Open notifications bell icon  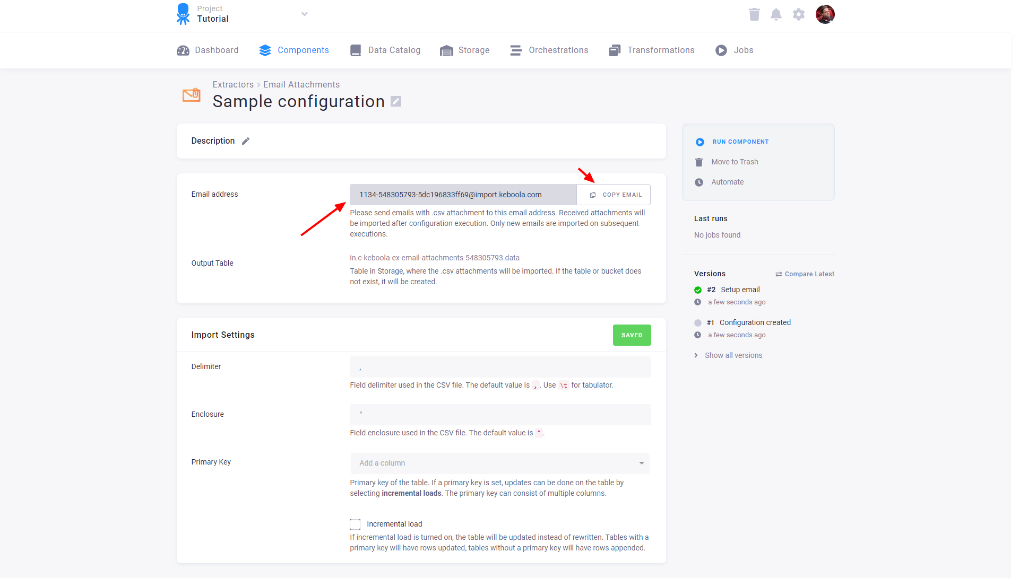tap(776, 14)
